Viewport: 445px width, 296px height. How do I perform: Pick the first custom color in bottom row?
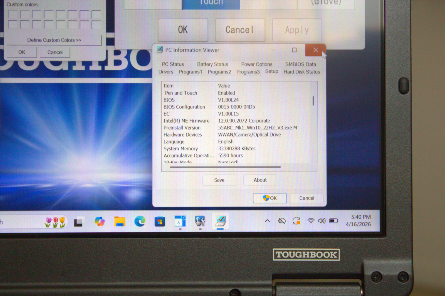pos(13,24)
